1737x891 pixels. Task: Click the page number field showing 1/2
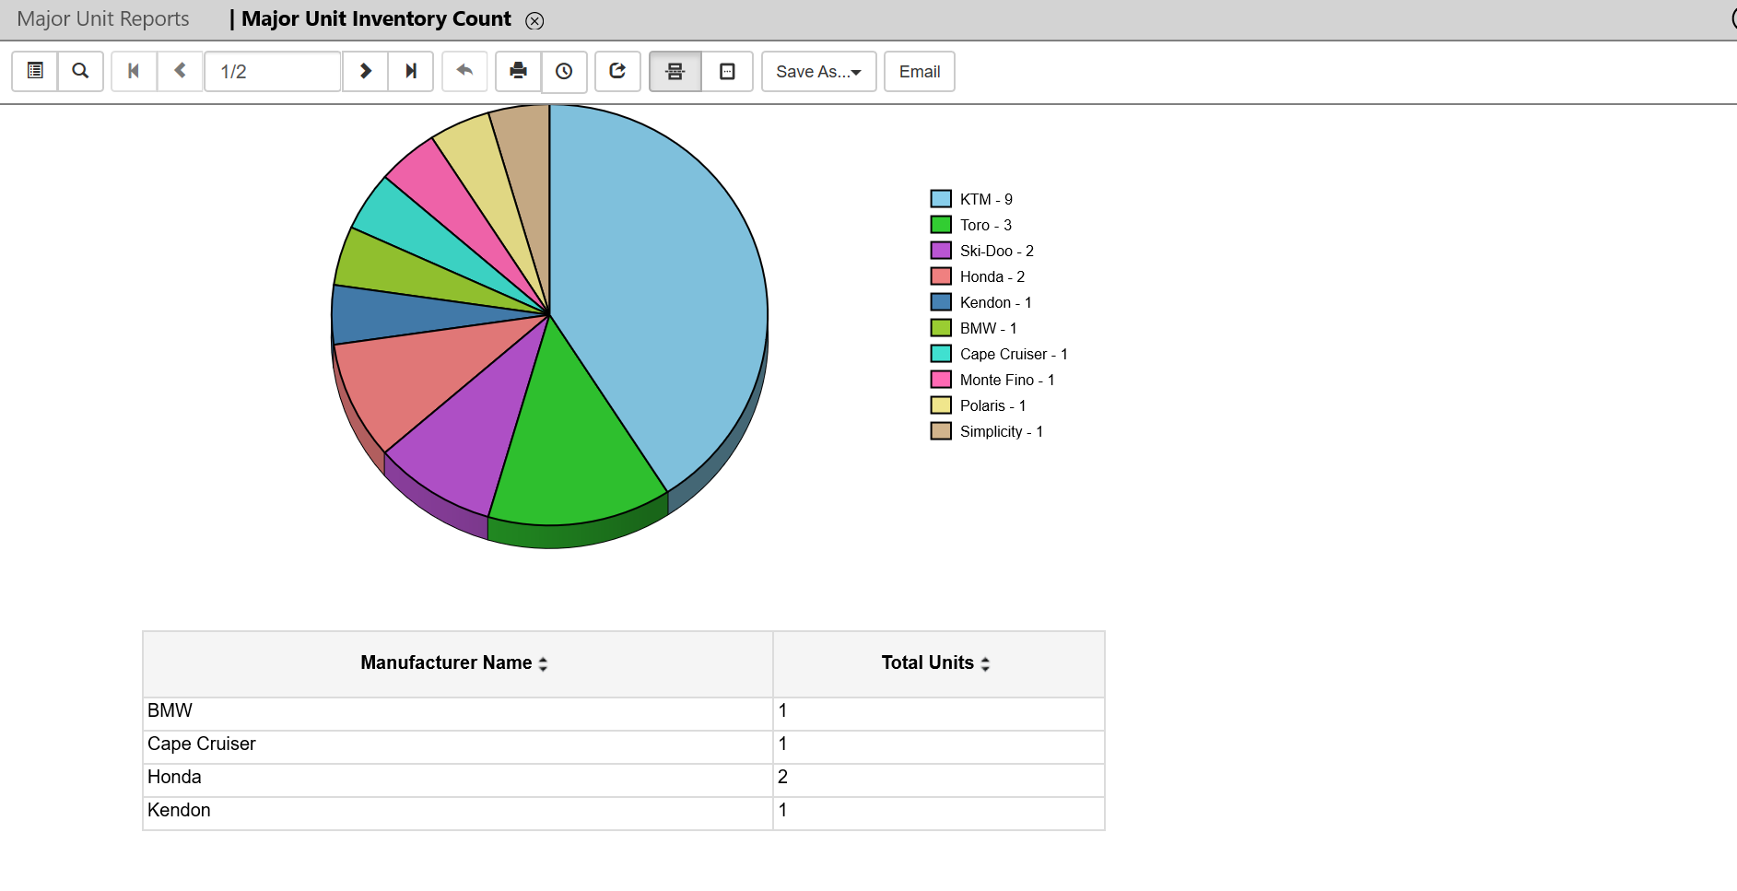pyautogui.click(x=273, y=71)
